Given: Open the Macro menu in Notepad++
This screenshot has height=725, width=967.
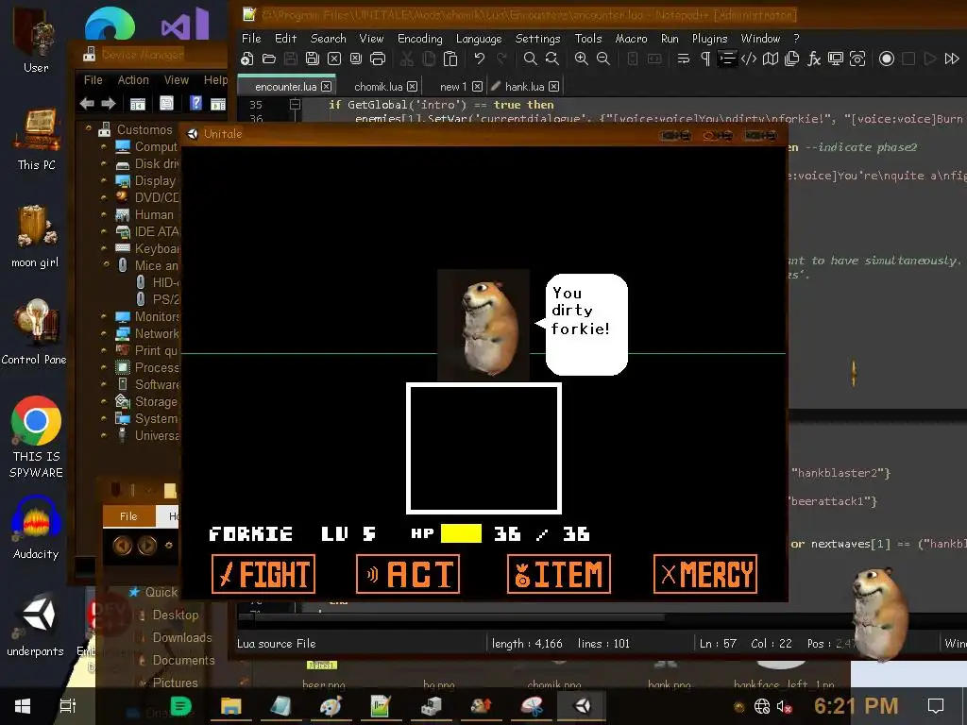Looking at the screenshot, I should [631, 38].
